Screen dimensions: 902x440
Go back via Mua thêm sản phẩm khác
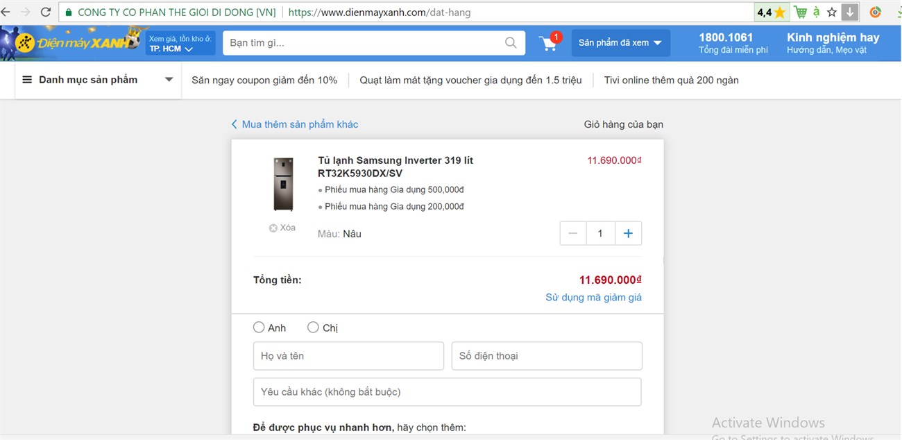294,124
